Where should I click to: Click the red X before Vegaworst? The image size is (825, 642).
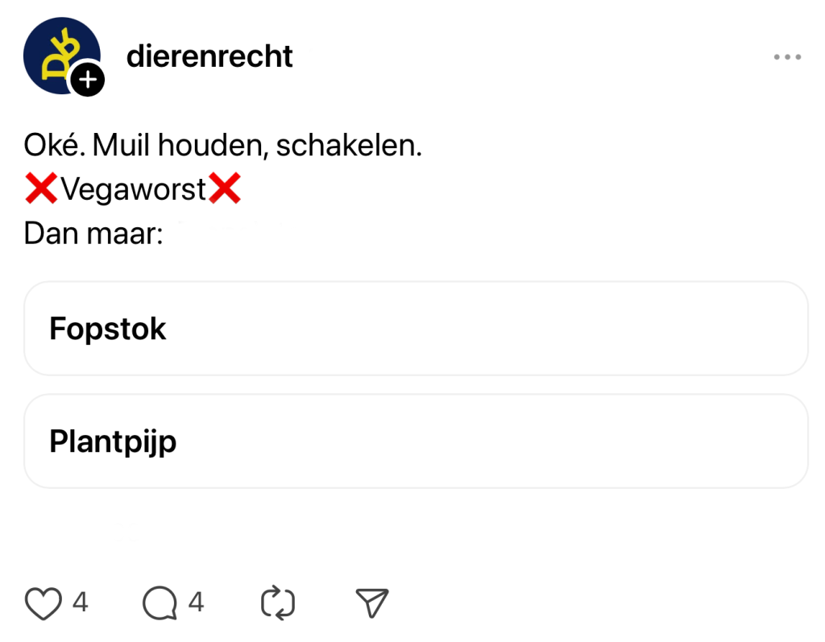(41, 190)
